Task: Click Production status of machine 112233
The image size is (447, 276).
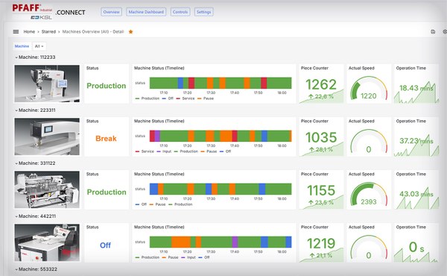Action: click(107, 86)
